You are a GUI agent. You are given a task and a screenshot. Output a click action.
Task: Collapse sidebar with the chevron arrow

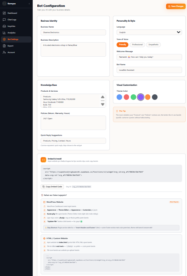[29, 4]
